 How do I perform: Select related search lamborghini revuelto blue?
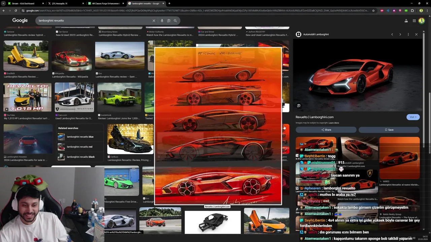pyautogui.click(x=80, y=137)
